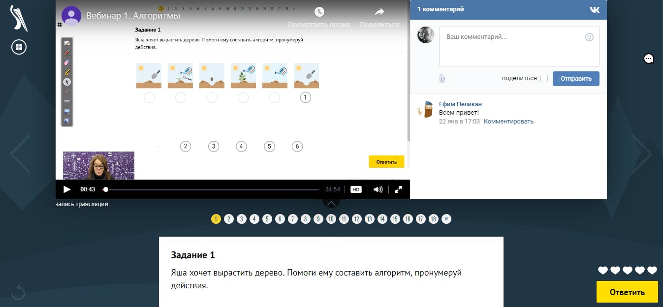663x307 pixels.
Task: Go to task number 10
Action: coord(331,219)
